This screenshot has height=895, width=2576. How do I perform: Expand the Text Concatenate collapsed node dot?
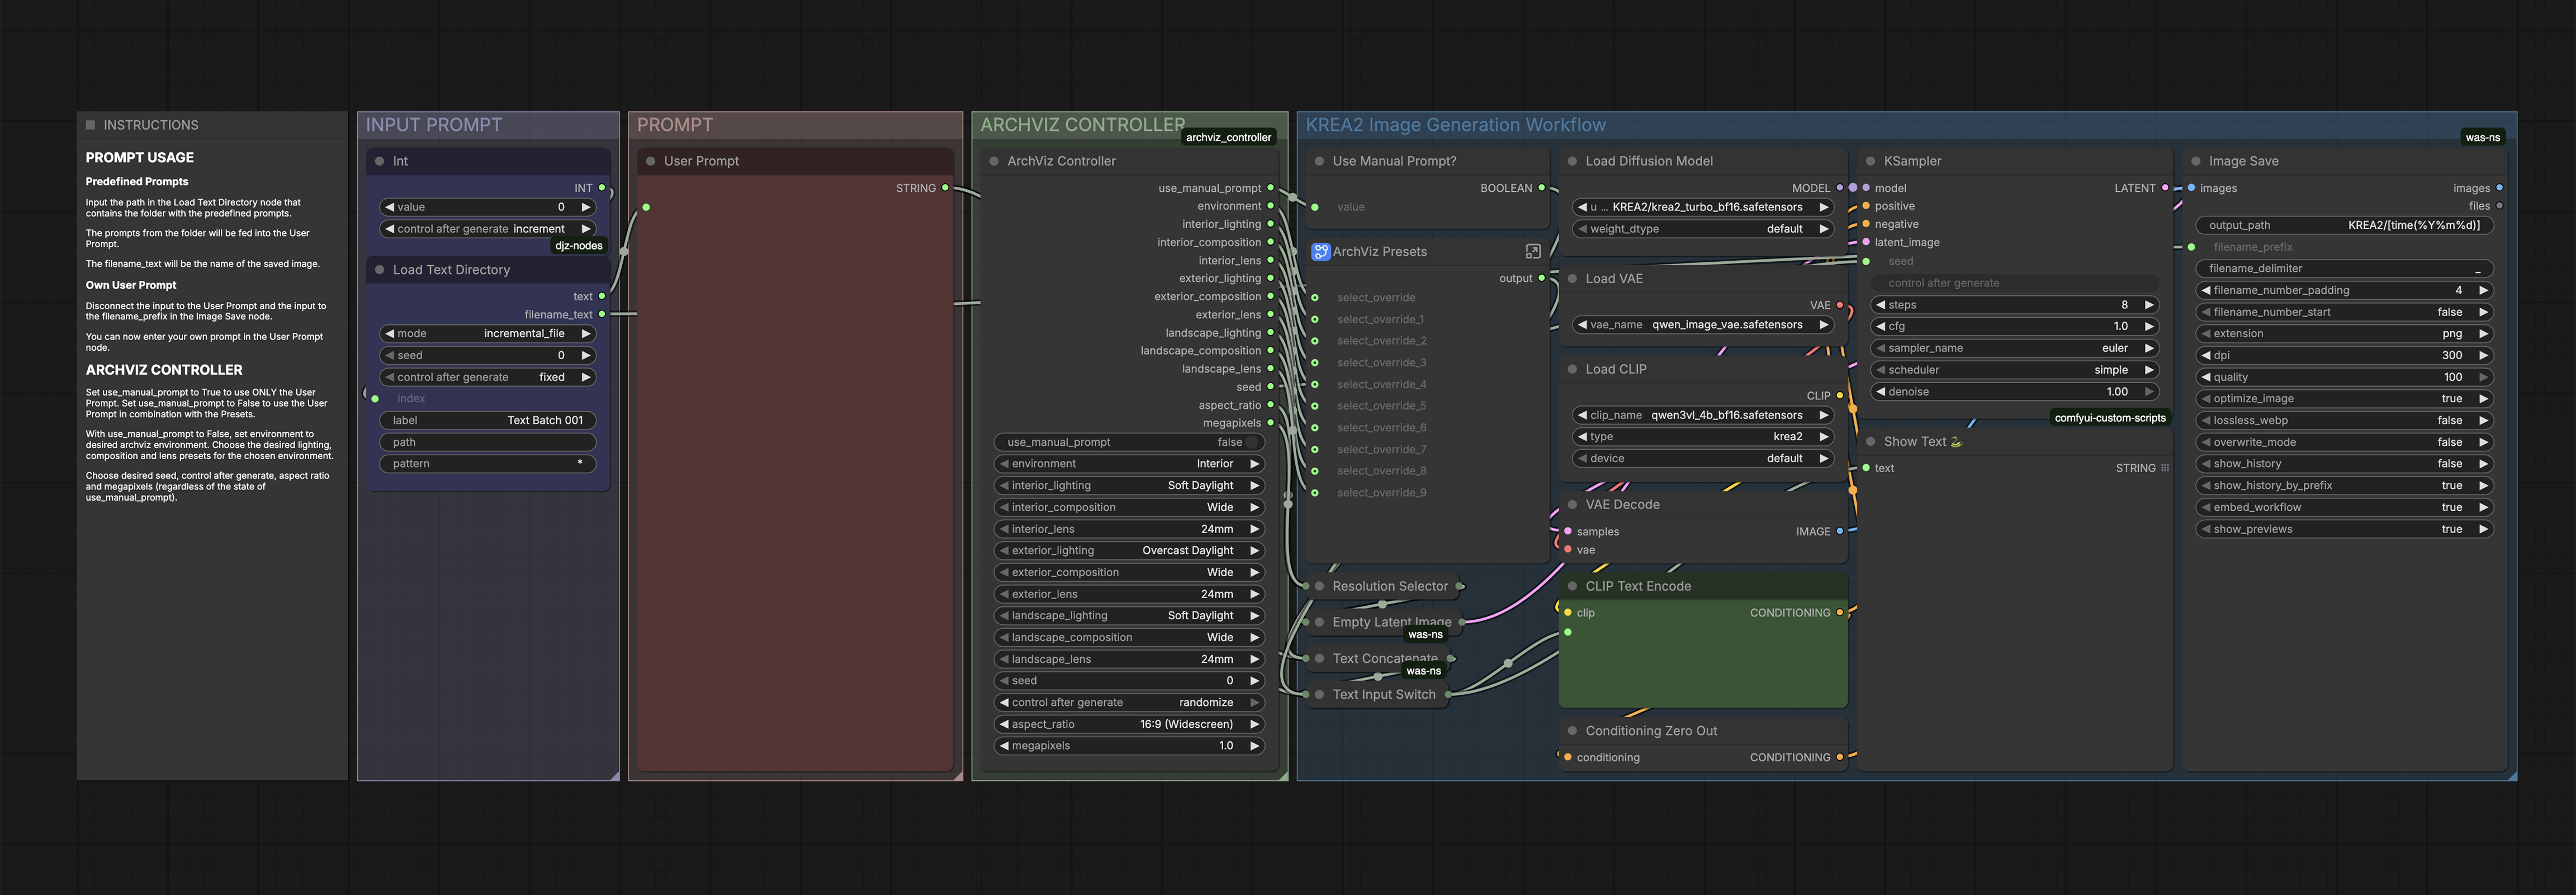coord(1320,659)
